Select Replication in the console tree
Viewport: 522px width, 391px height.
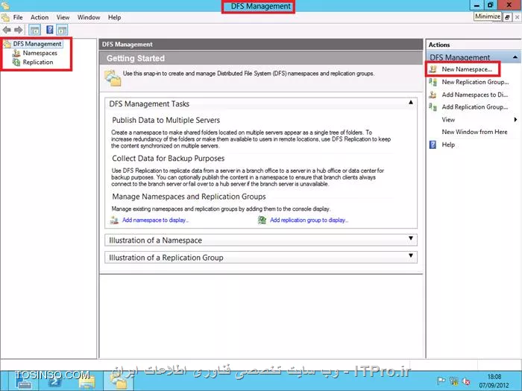38,62
